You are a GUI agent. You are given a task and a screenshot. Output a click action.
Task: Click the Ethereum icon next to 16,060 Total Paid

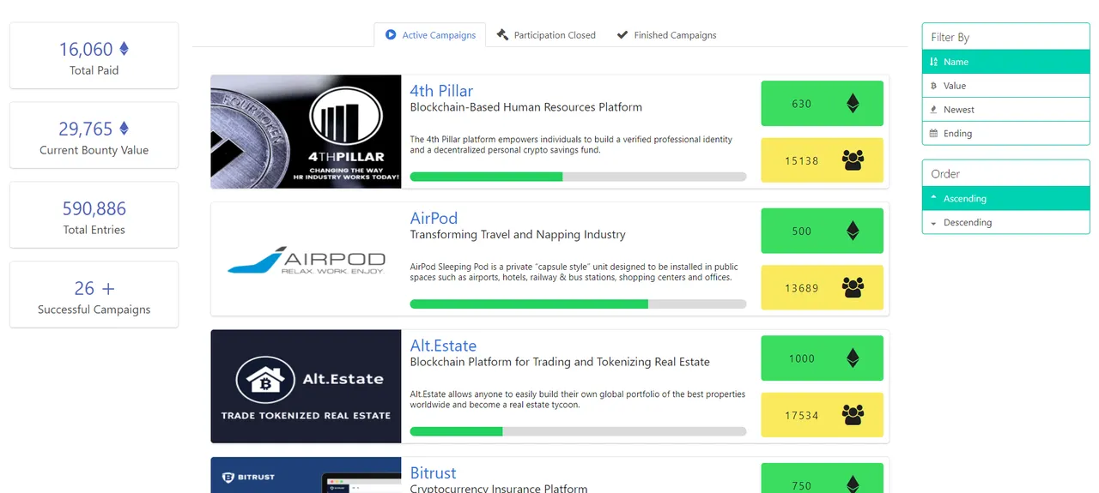tap(124, 49)
